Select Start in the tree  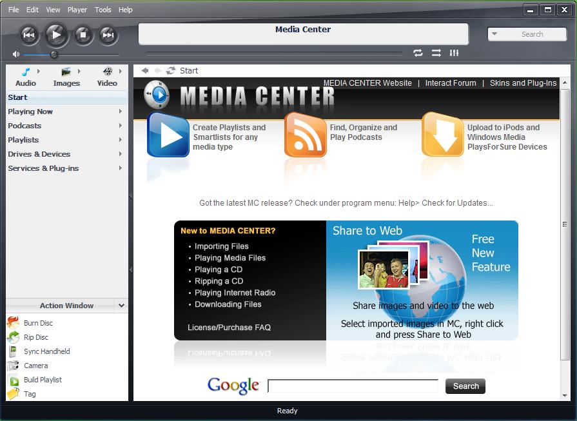pyautogui.click(x=66, y=97)
